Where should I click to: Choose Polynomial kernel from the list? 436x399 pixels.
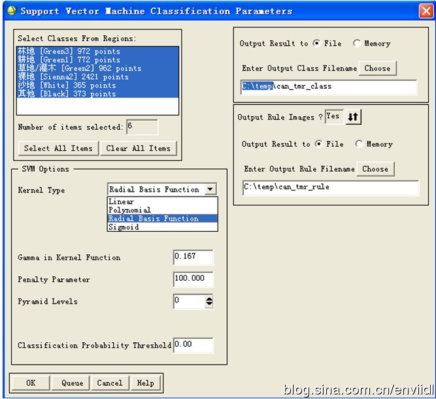[x=162, y=210]
